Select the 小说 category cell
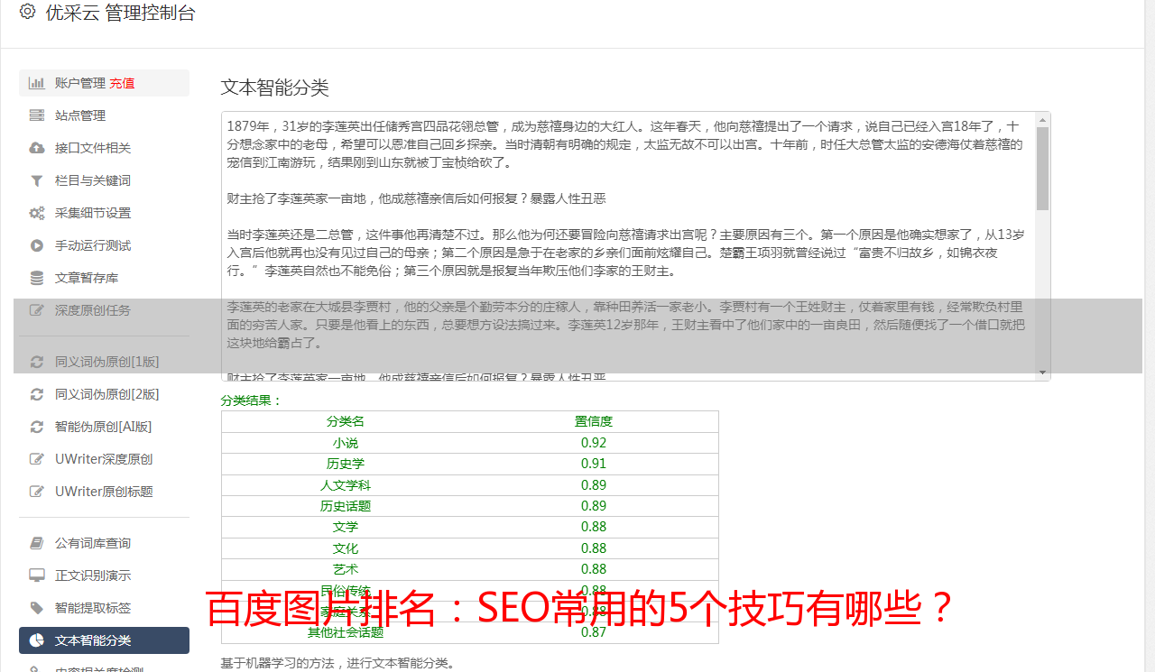1155x672 pixels. pos(346,443)
